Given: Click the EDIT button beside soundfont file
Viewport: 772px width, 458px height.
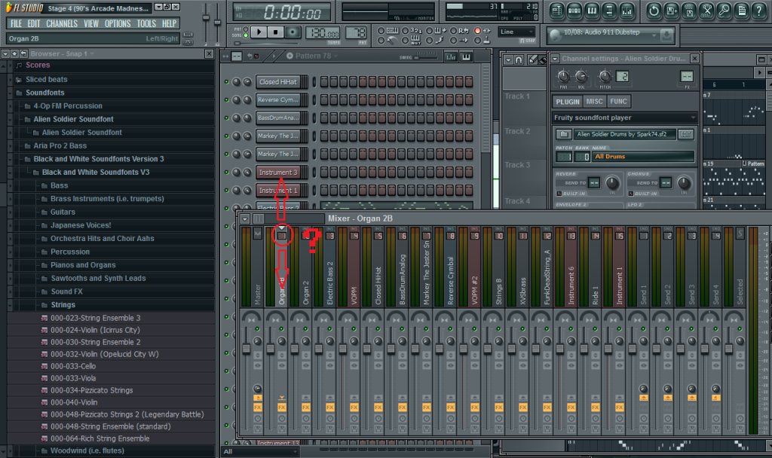Looking at the screenshot, I should tap(685, 134).
